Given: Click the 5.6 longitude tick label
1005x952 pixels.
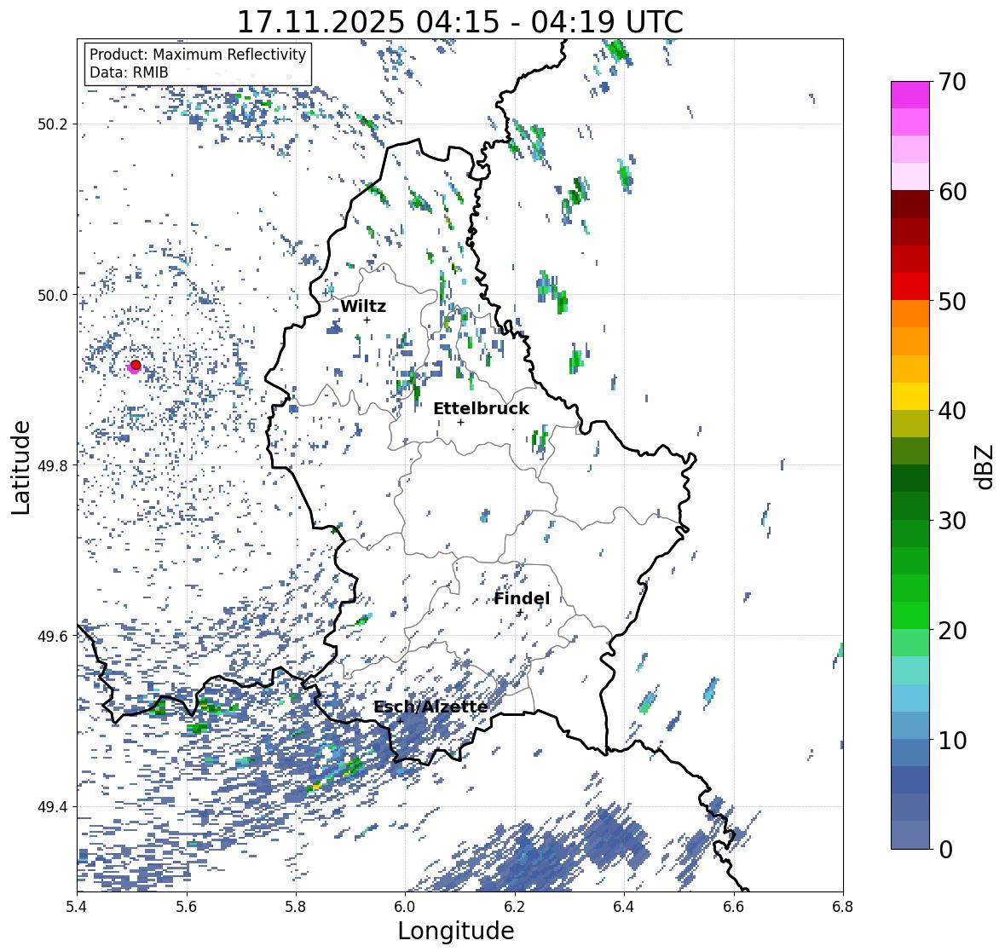Looking at the screenshot, I should pyautogui.click(x=187, y=906).
